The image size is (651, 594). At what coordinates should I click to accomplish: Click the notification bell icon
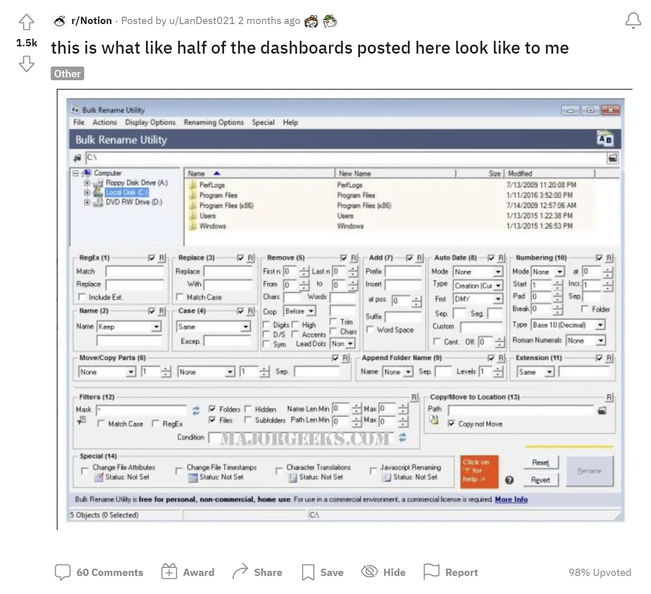(x=633, y=21)
